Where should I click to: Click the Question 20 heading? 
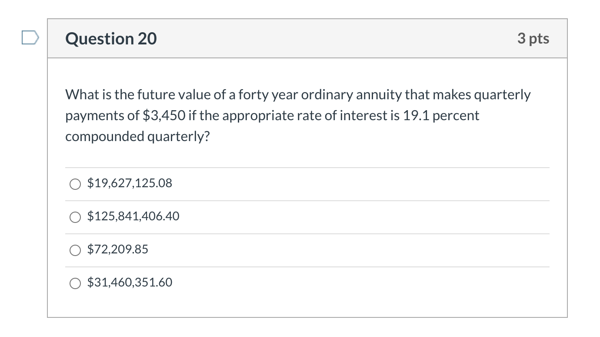pos(111,39)
